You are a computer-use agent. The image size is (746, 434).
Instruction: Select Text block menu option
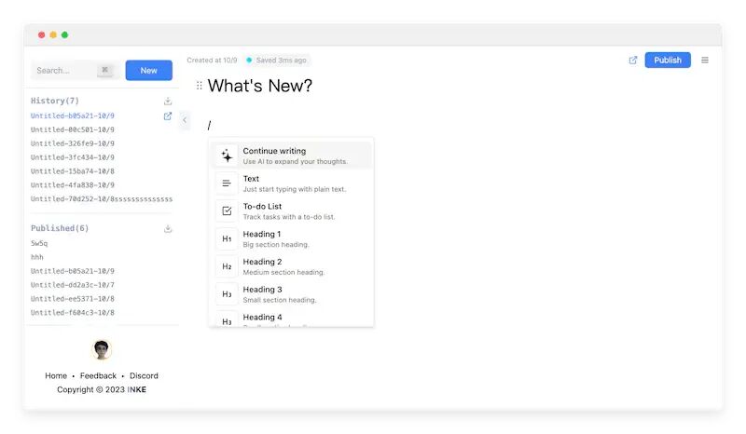click(x=291, y=183)
